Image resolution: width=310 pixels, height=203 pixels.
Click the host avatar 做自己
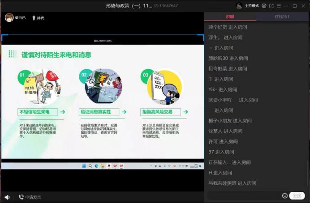point(9,18)
